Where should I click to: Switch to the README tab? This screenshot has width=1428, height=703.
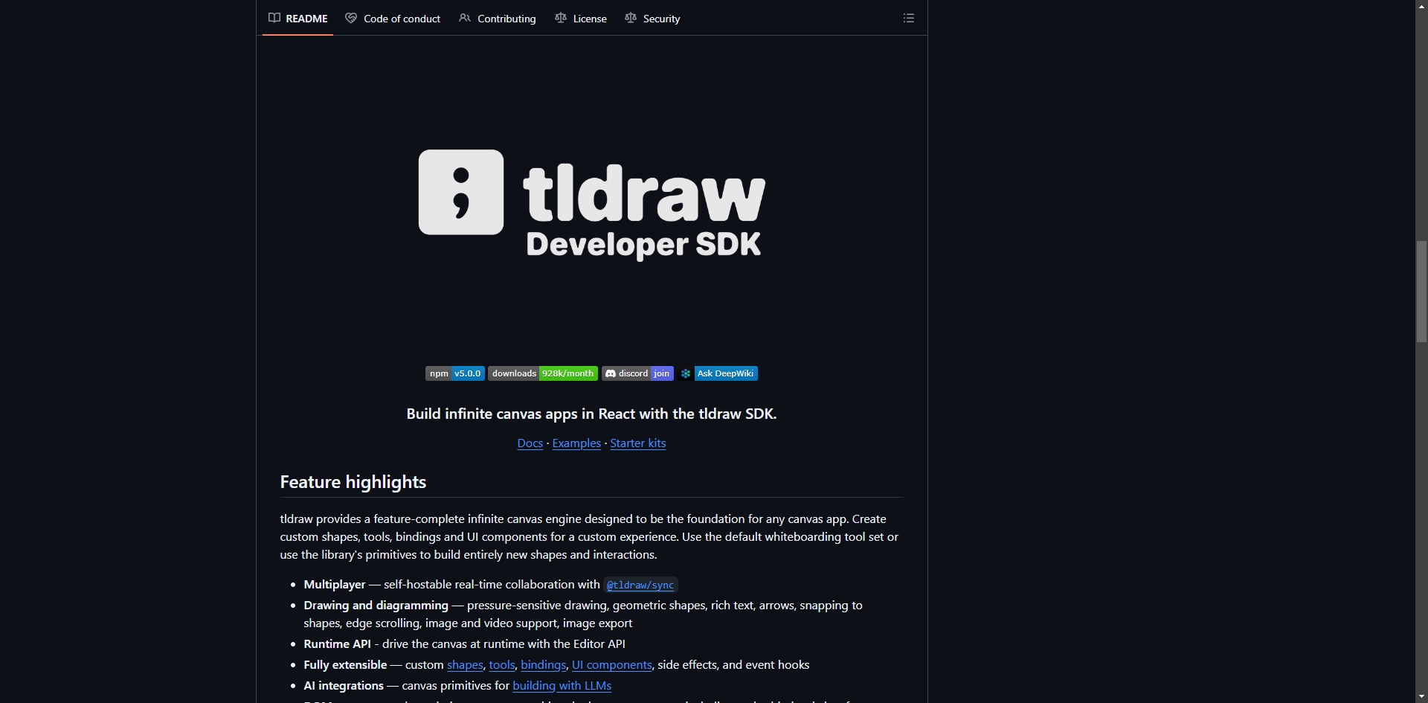tap(297, 18)
